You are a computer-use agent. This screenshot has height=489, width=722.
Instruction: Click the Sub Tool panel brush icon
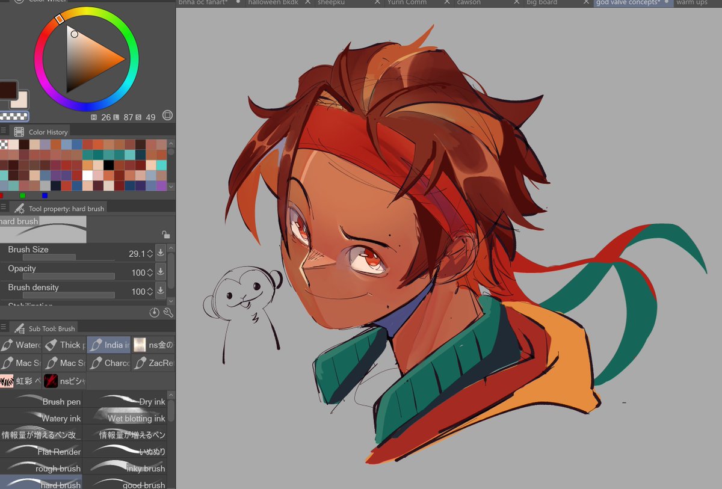point(19,328)
